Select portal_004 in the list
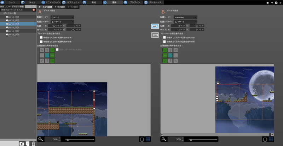Image resolution: width=283 pixels, height=146 pixels. [18, 28]
